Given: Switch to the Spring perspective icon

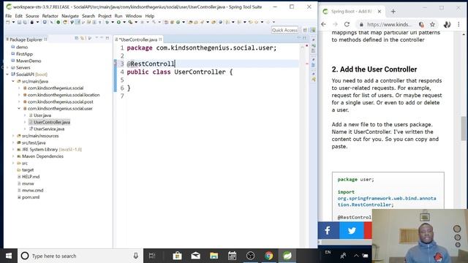Looking at the screenshot, I should (x=312, y=30).
